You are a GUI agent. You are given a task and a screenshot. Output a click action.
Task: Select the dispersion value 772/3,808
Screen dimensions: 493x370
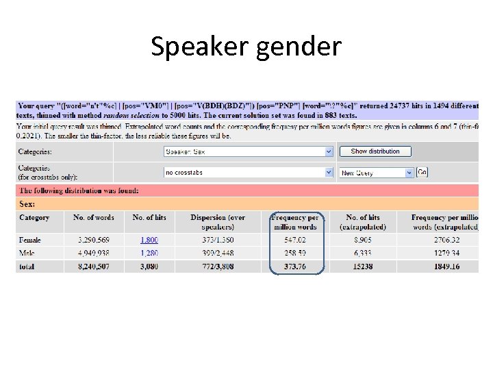point(218,267)
